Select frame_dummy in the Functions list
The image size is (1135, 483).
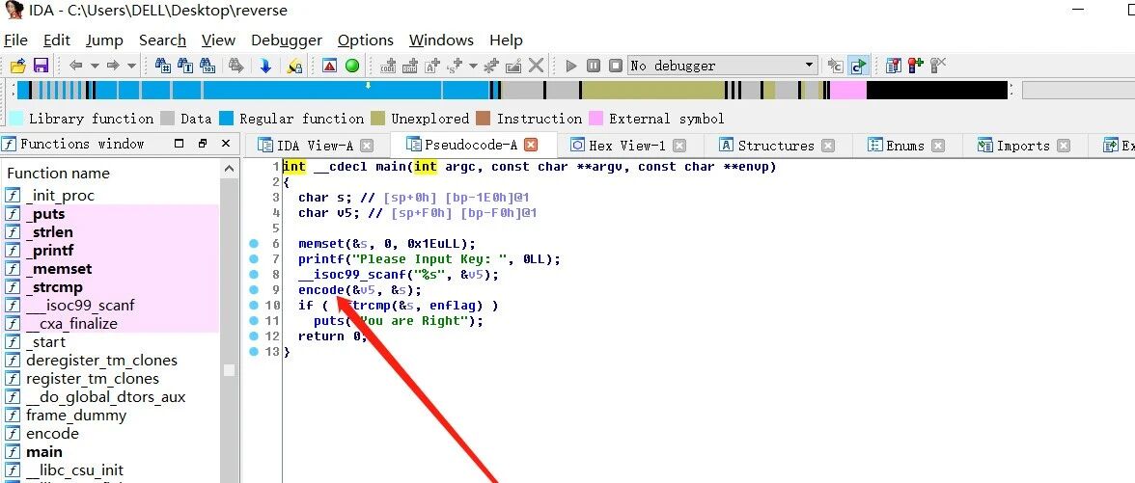click(x=76, y=415)
